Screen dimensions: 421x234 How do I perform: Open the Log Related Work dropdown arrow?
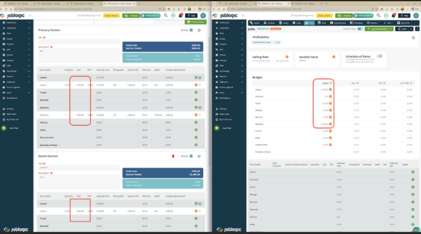coord(391,29)
